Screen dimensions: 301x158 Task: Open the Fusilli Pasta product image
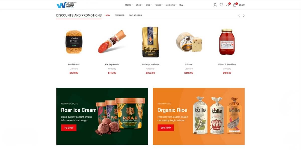[x=74, y=42]
